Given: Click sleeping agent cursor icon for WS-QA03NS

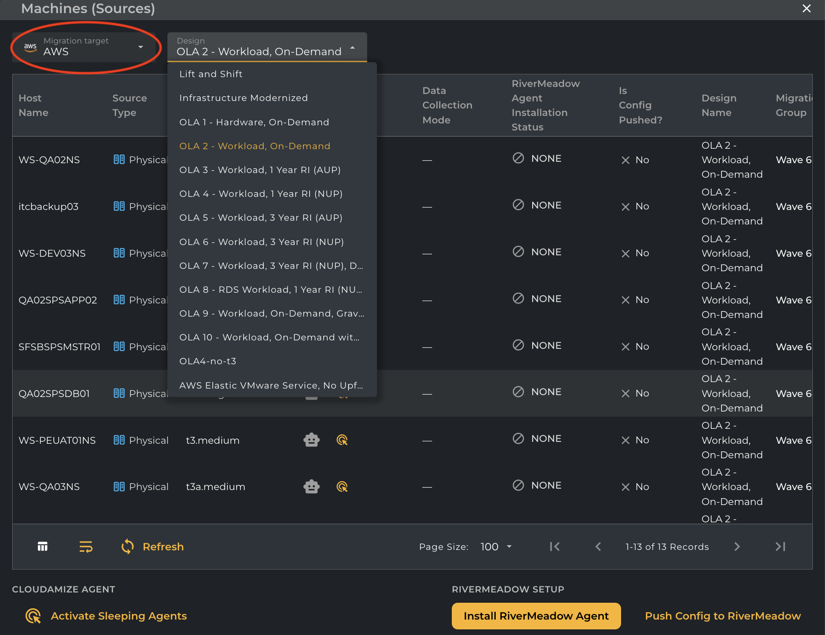Looking at the screenshot, I should [x=342, y=487].
